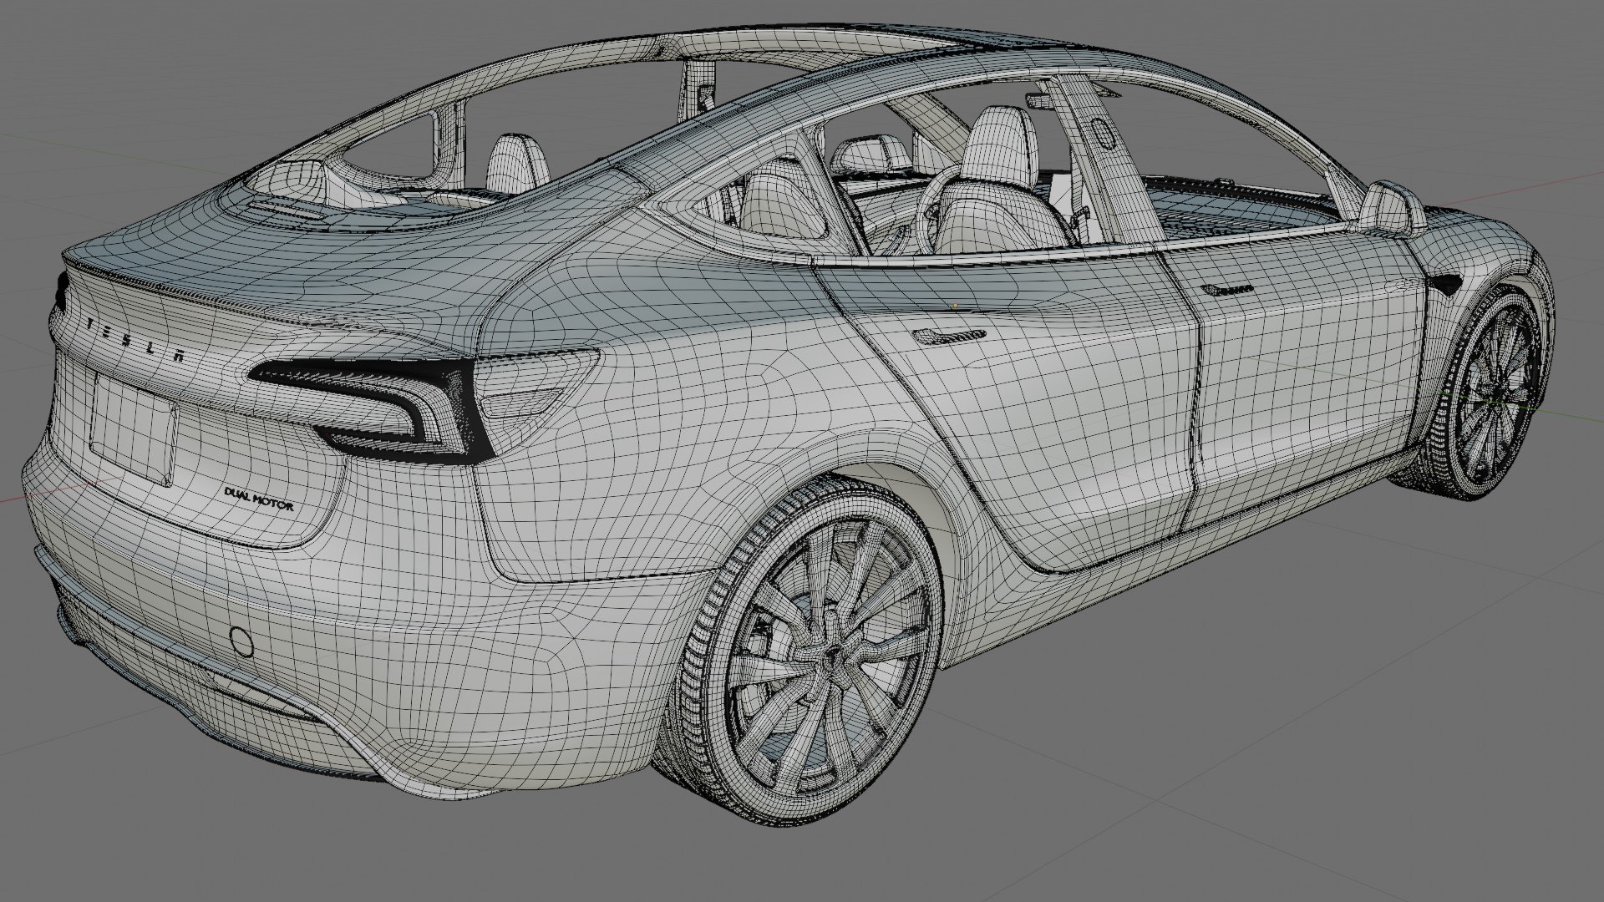
Task: Select the rear wheel rim hub
Action: click(833, 656)
